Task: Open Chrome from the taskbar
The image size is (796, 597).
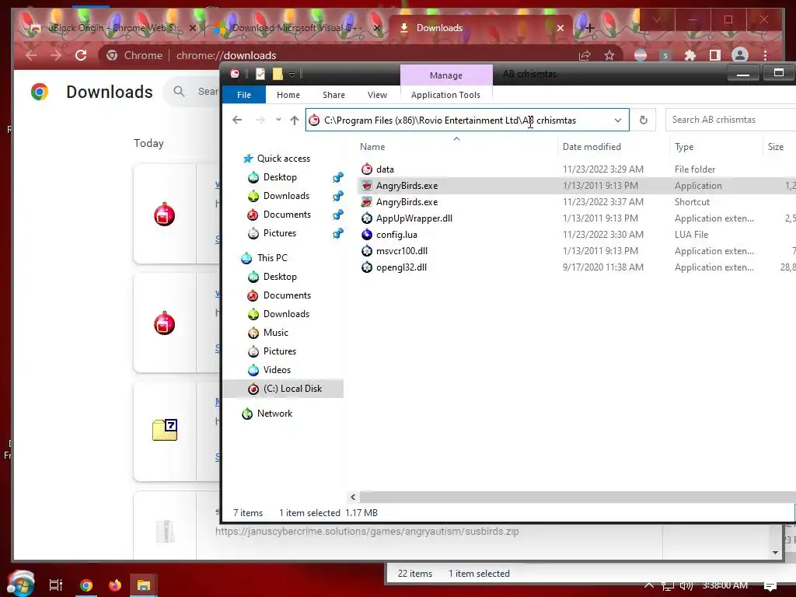Action: tap(86, 585)
